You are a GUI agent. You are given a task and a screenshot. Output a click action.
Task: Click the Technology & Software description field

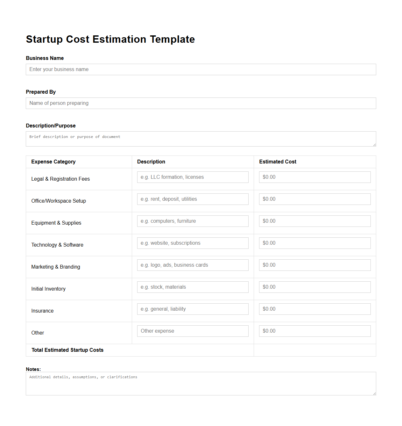[193, 243]
